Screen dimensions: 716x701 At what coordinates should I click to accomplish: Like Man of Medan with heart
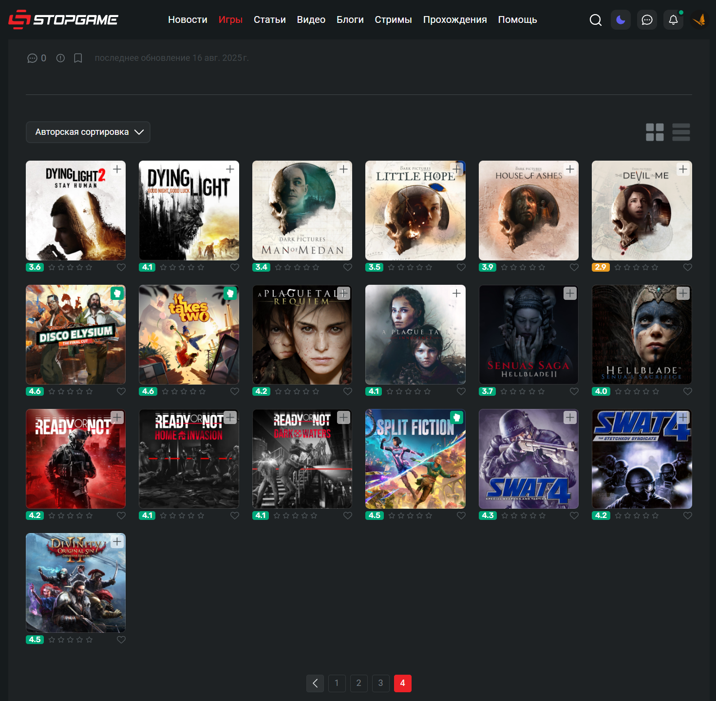(348, 267)
